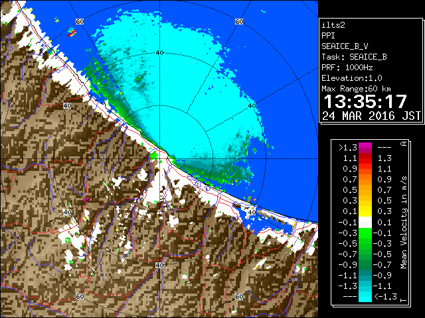Click the white swatch in the velocity color bar
This screenshot has width=425, height=318.
pos(365,223)
